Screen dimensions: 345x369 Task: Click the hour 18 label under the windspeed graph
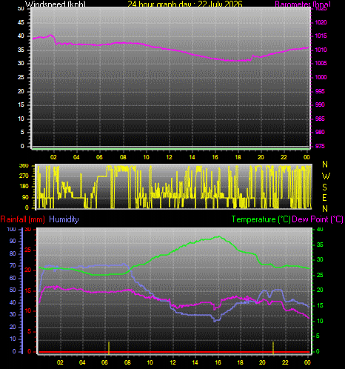click(238, 157)
